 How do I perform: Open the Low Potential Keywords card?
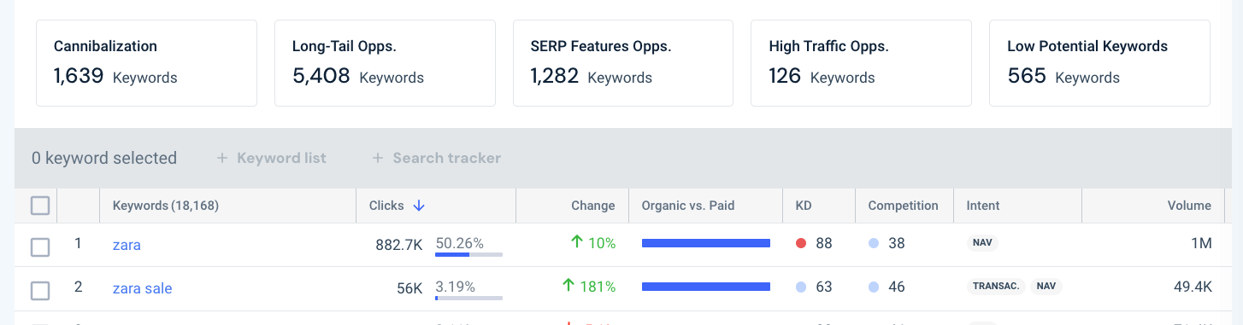coord(1099,63)
